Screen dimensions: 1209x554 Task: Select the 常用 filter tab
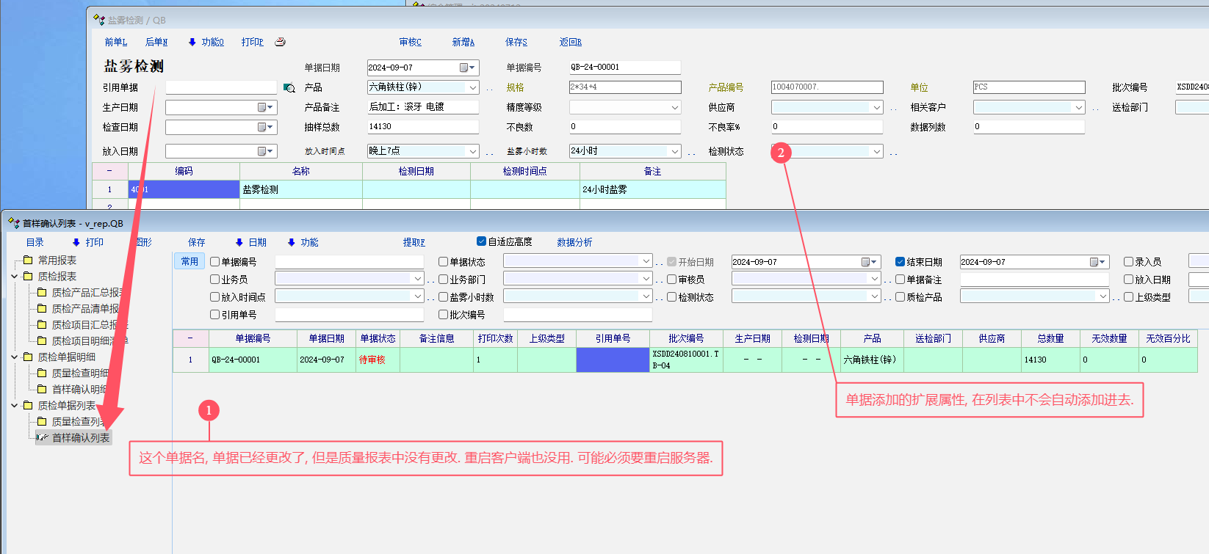coord(190,261)
